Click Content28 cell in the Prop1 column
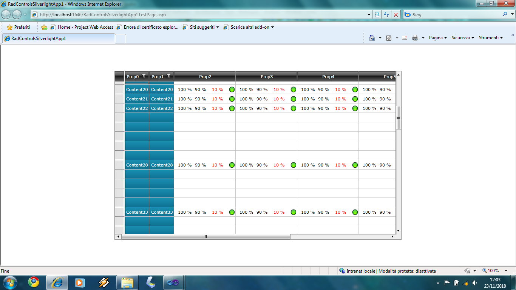The image size is (516, 290). pyautogui.click(x=162, y=165)
